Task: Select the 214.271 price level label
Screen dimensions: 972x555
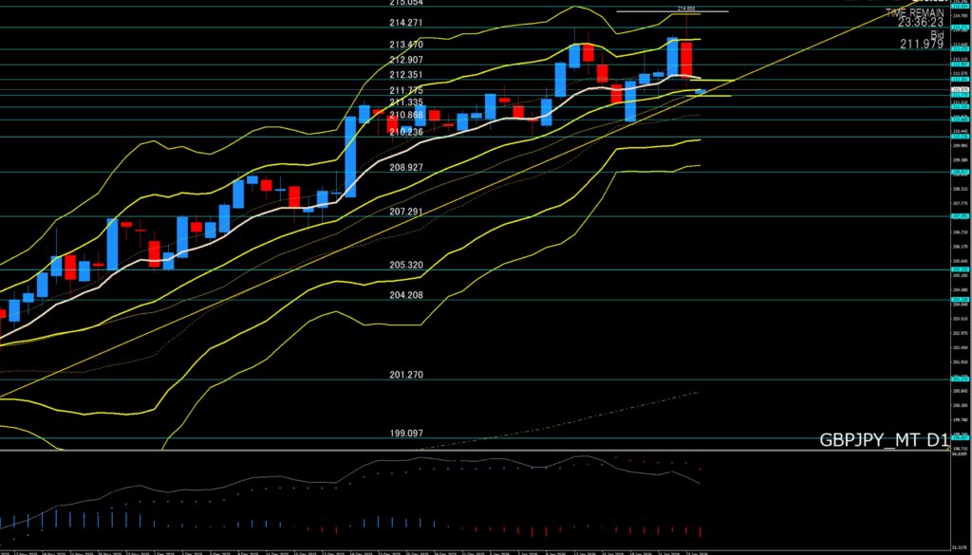Action: pyautogui.click(x=406, y=23)
